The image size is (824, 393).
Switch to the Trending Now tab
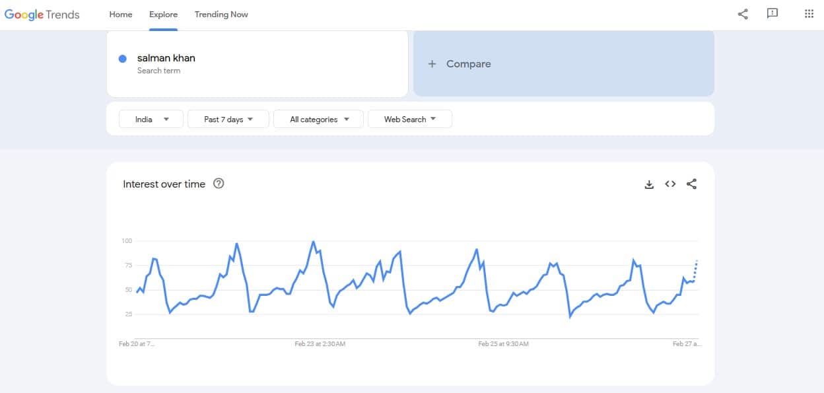coord(221,15)
